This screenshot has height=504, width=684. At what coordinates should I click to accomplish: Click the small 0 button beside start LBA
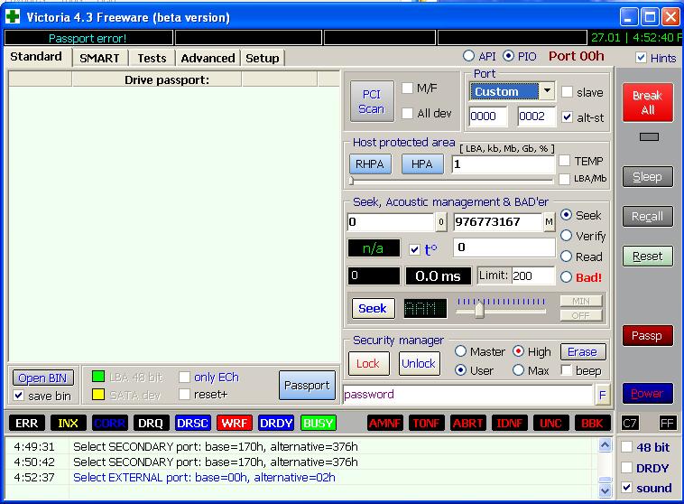tap(441, 222)
